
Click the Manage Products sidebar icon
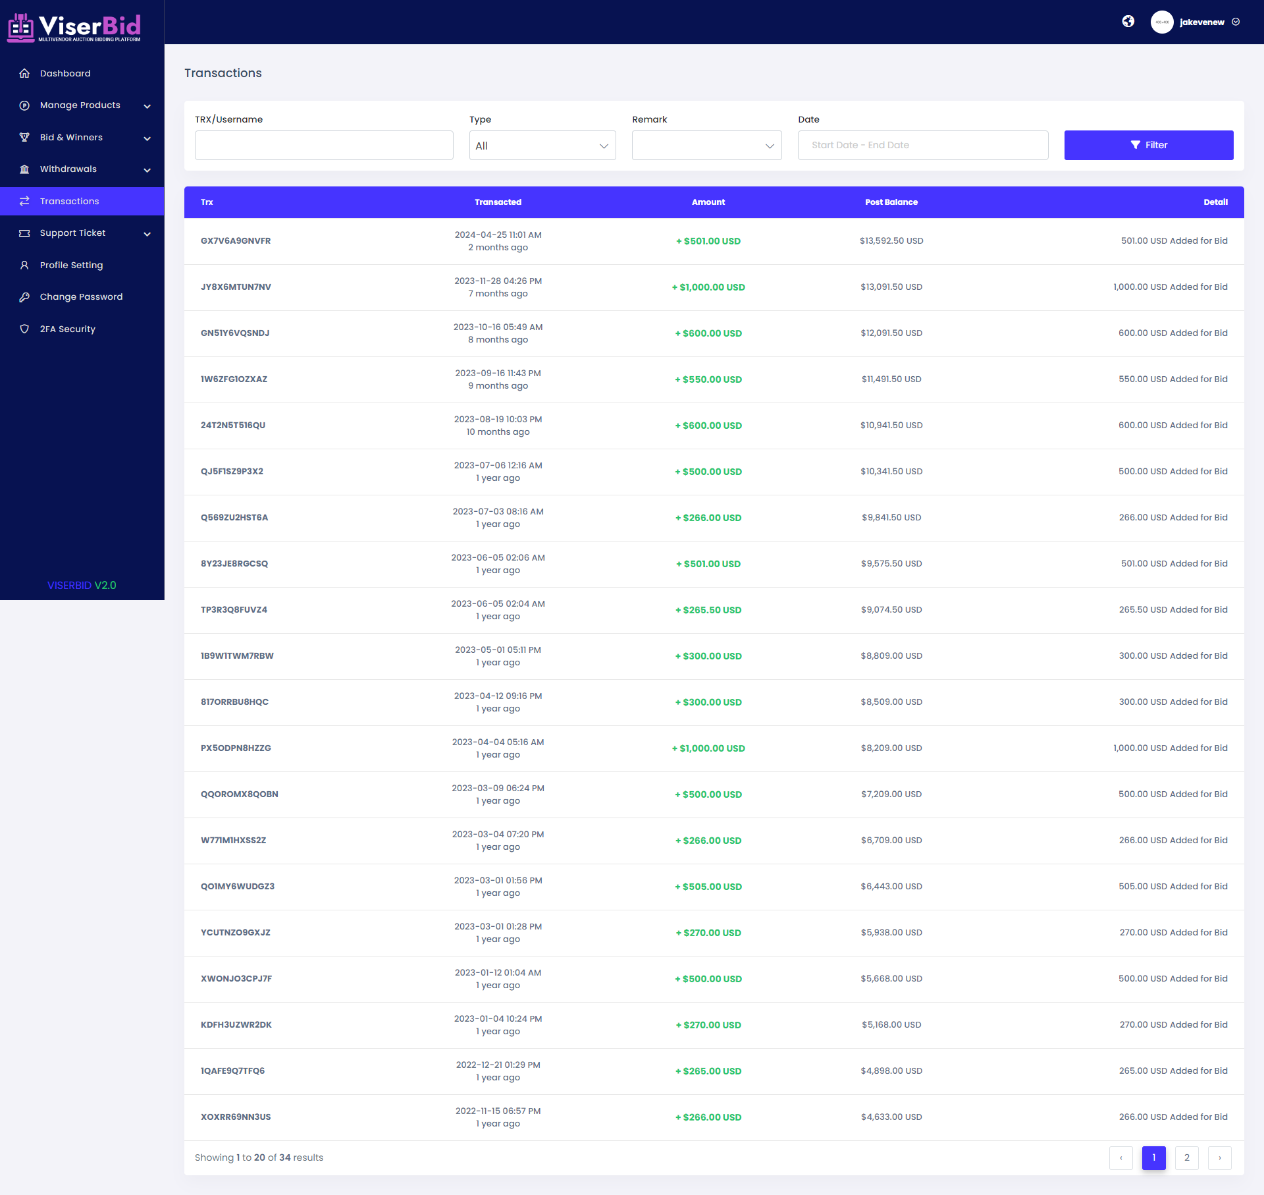pyautogui.click(x=24, y=105)
